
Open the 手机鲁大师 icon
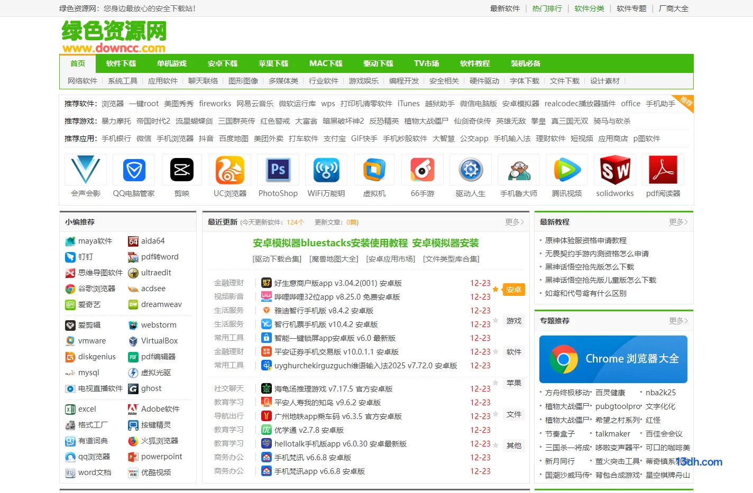519,170
